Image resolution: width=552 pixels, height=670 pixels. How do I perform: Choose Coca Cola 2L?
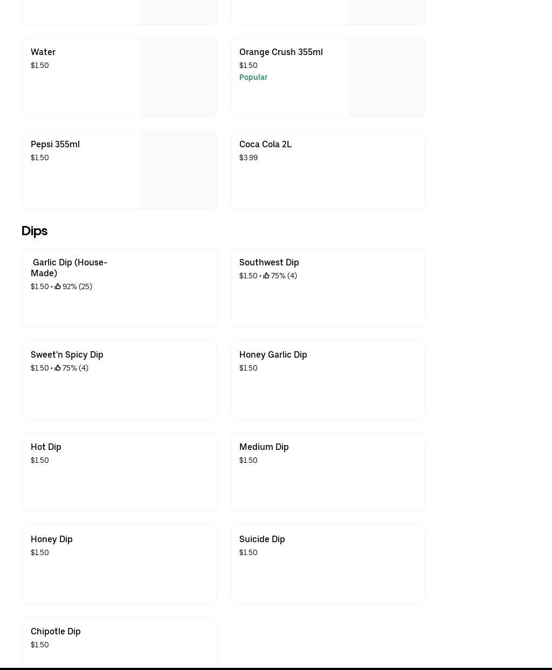pyautogui.click(x=328, y=169)
